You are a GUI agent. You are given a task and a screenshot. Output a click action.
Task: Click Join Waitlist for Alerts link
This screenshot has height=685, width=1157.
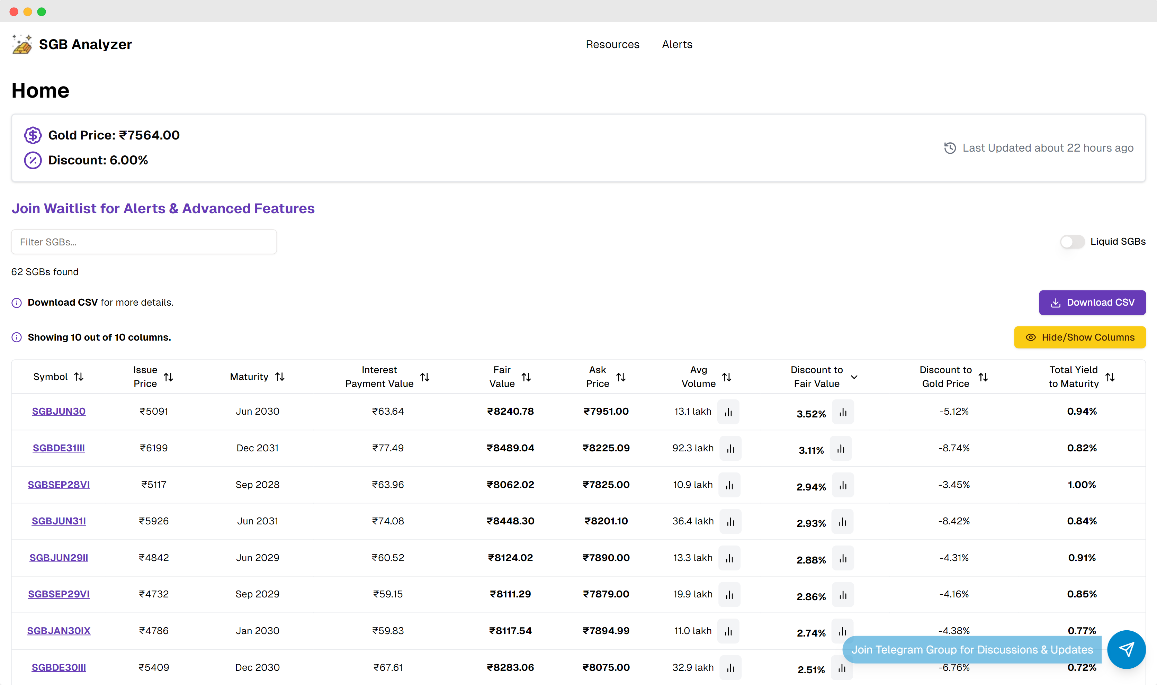pos(163,208)
